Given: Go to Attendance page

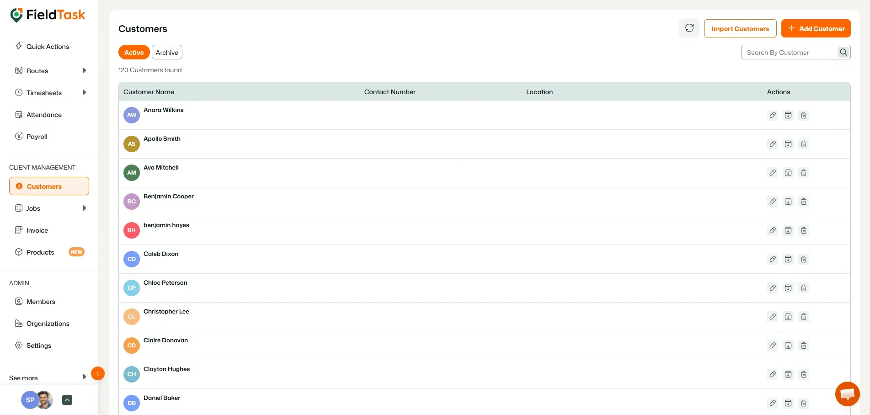Looking at the screenshot, I should 38,115.
